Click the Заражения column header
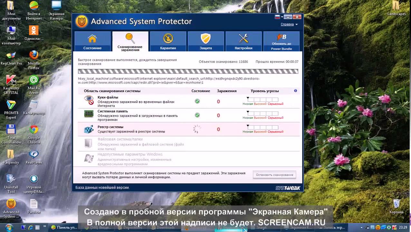411x232 pixels. tap(227, 91)
